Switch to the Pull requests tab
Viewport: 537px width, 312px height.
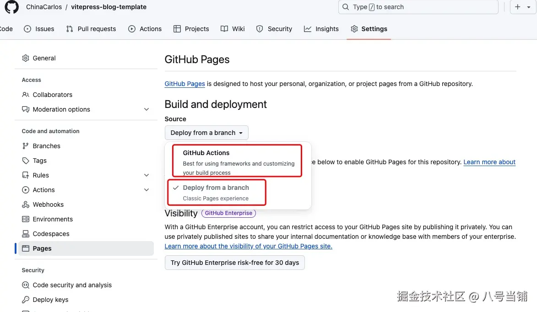point(91,29)
